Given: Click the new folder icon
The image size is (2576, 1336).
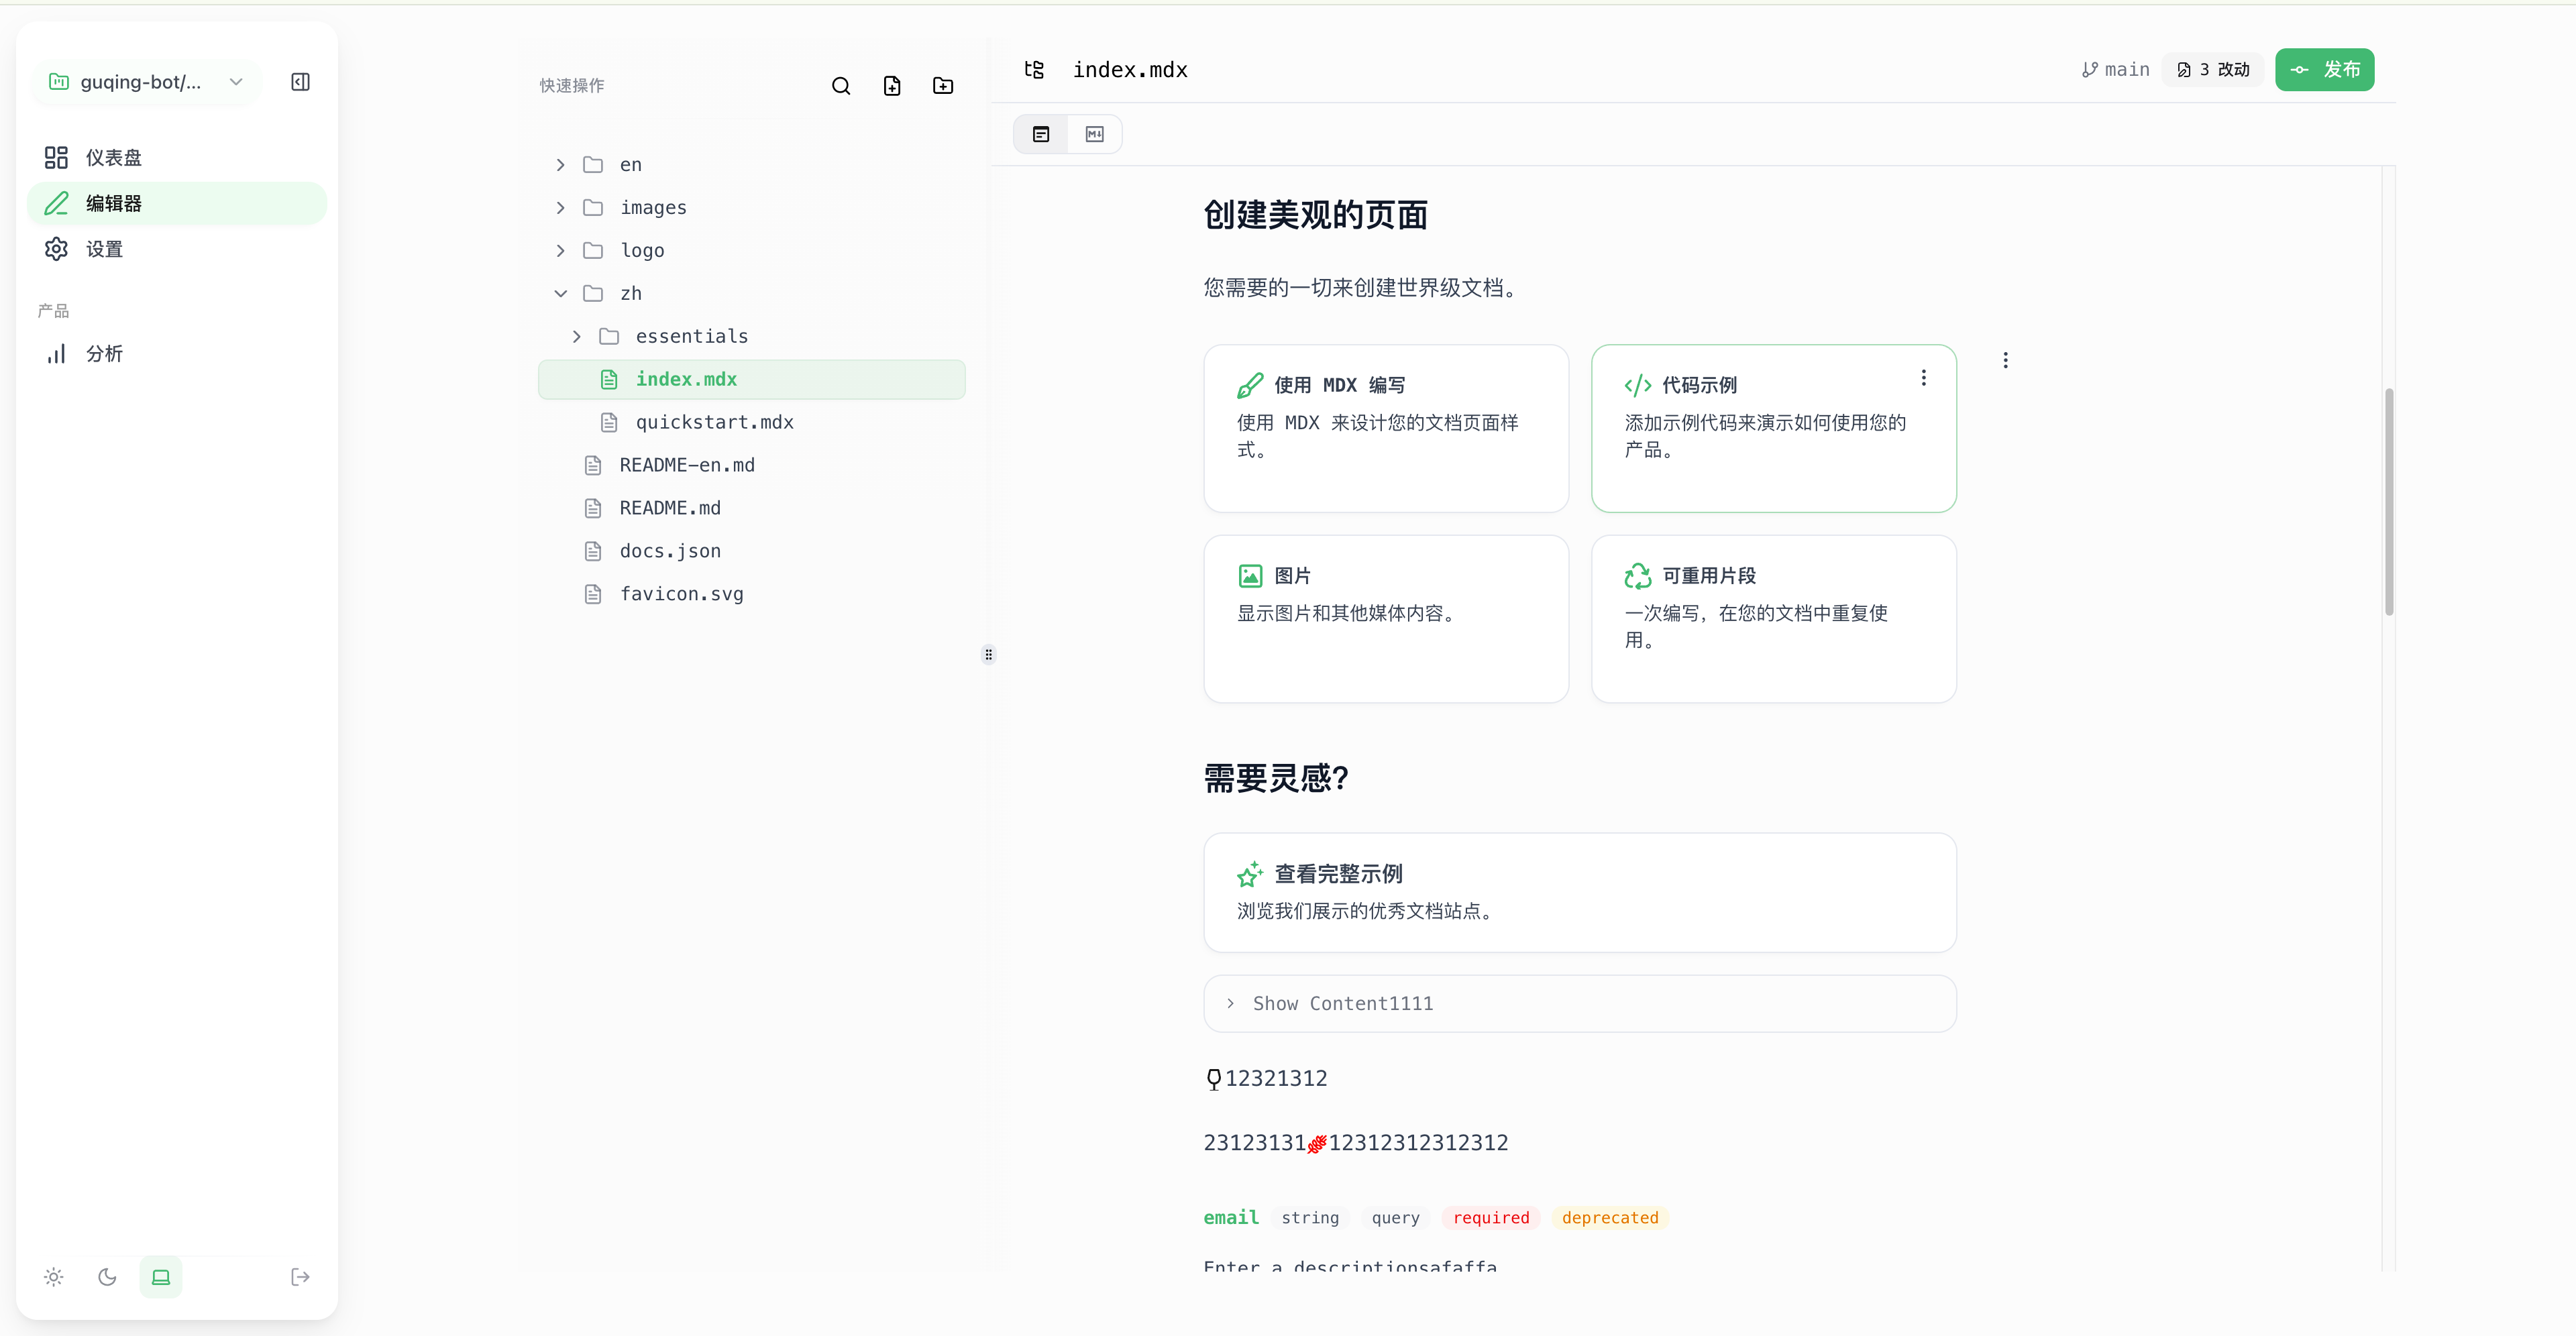Looking at the screenshot, I should pyautogui.click(x=943, y=86).
